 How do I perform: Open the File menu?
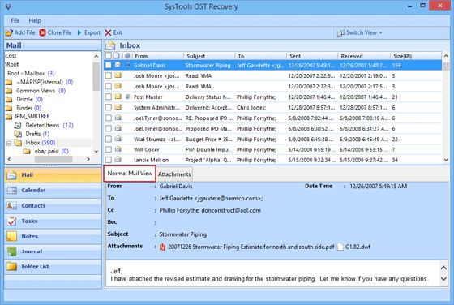[x=15, y=20]
